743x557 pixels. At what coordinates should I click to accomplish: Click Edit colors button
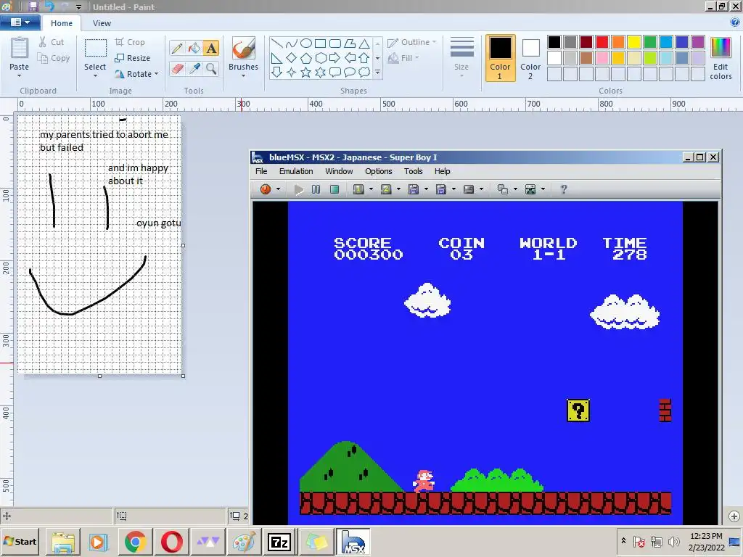[721, 58]
